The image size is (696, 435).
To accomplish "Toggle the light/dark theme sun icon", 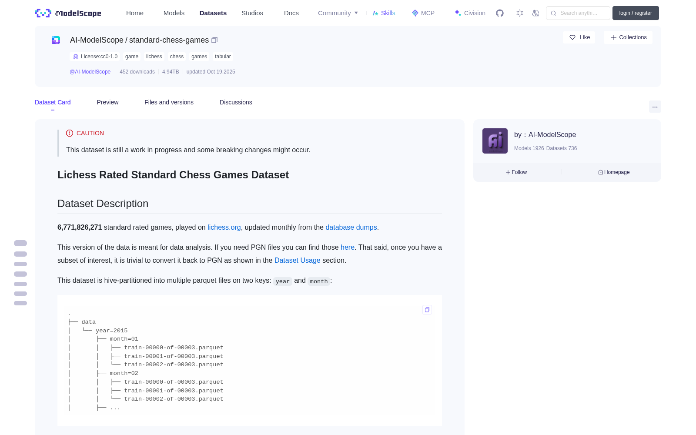I will pos(520,13).
